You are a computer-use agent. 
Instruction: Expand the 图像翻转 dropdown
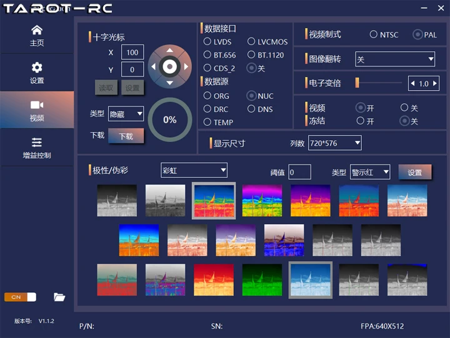[x=395, y=59]
